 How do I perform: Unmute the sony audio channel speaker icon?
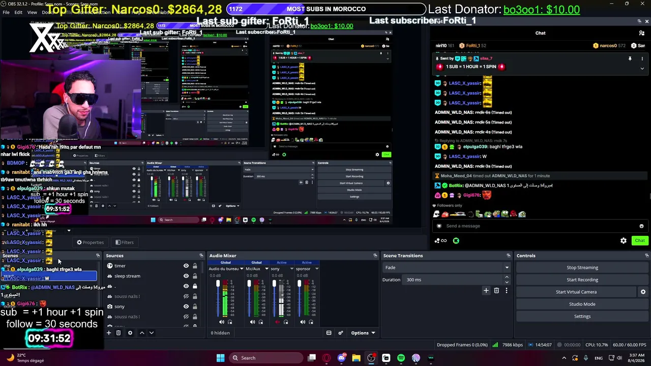point(278,322)
